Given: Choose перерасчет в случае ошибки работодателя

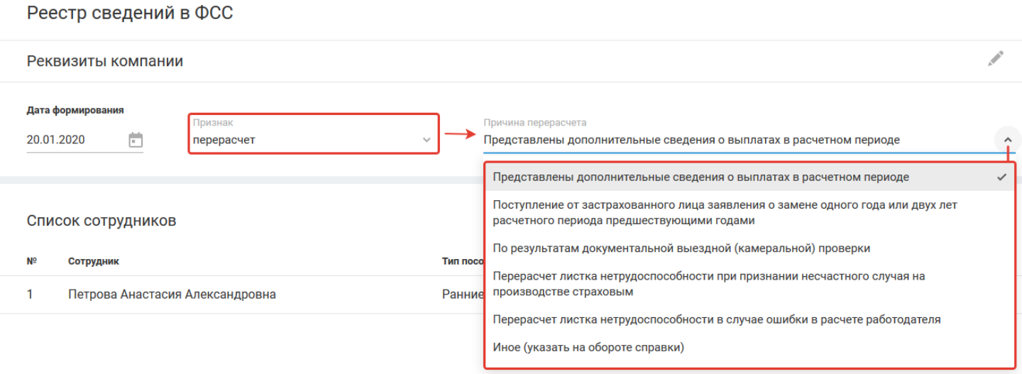Looking at the screenshot, I should (x=717, y=319).
